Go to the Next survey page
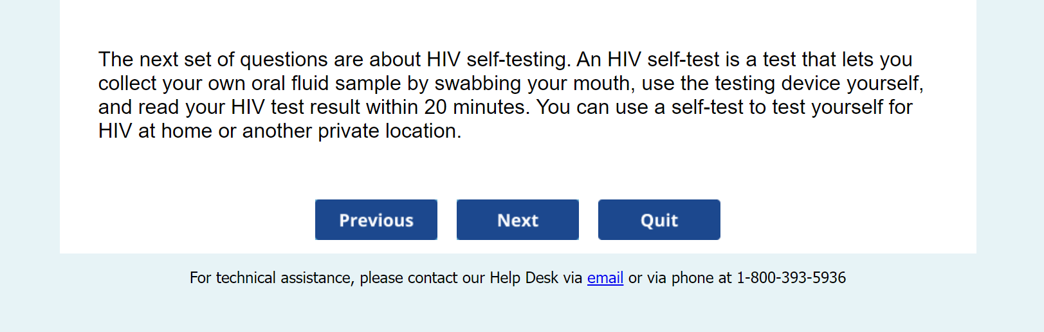This screenshot has width=1044, height=332. point(517,220)
